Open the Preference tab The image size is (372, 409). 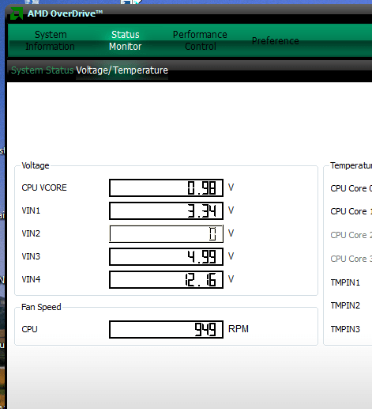[x=276, y=41]
